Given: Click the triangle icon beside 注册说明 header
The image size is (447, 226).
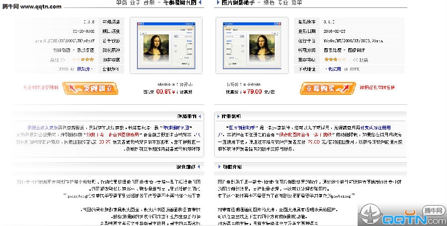Looking at the screenshot, I should click(219, 116).
